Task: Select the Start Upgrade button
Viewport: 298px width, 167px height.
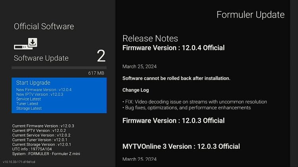Action: point(33,83)
